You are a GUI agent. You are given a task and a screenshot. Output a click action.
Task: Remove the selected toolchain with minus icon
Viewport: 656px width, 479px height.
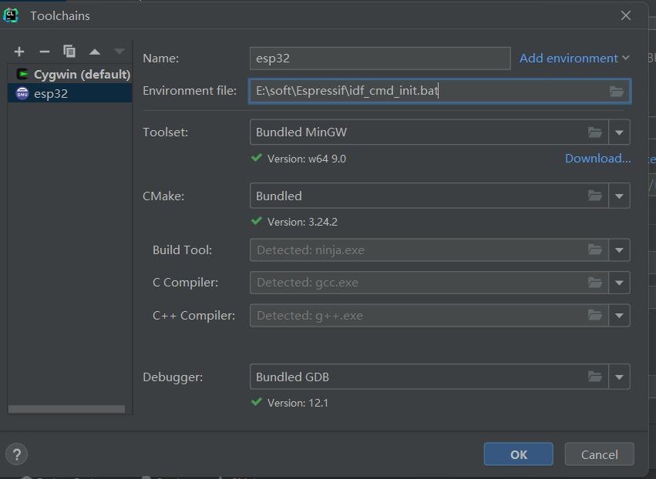click(44, 52)
